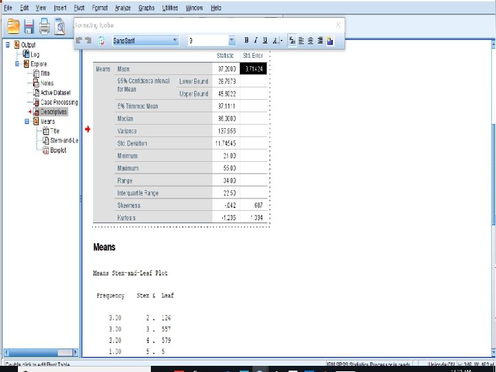Select the Notes item in outline
The width and height of the screenshot is (496, 372).
[x=47, y=83]
